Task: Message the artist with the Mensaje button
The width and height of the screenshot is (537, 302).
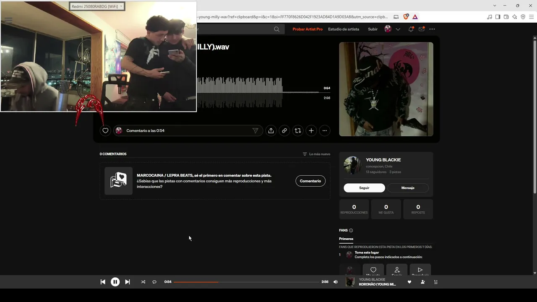Action: click(x=408, y=188)
